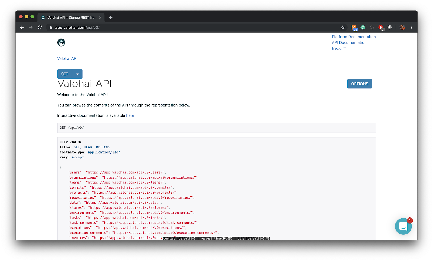Open the data endpoint URL

click(122, 203)
